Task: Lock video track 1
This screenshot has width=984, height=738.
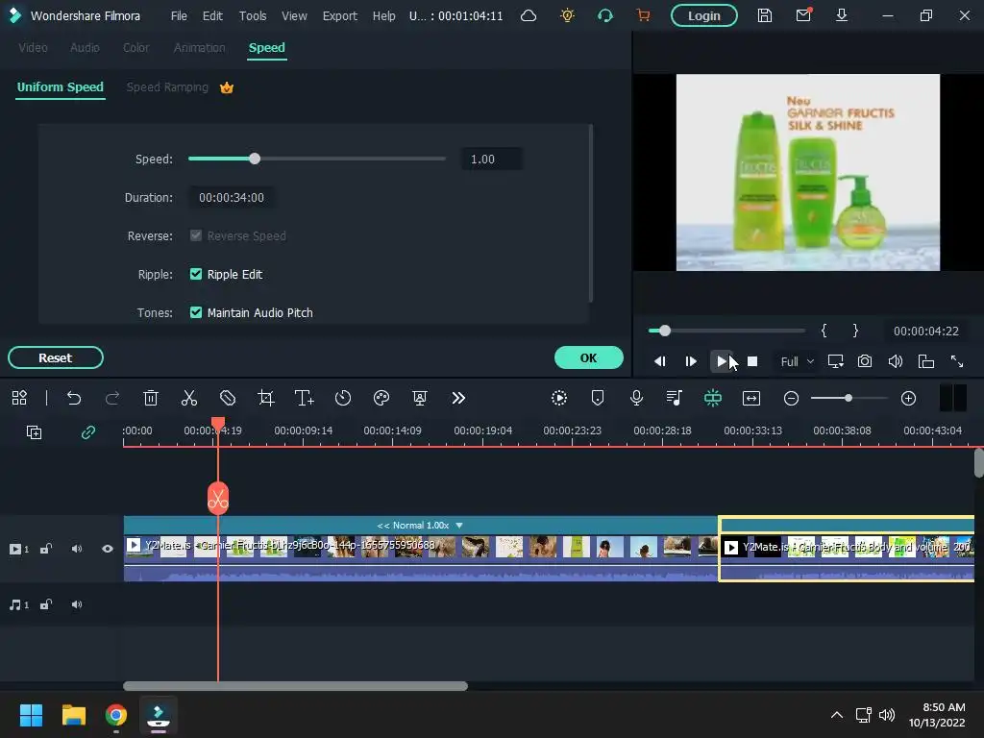Action: coord(46,549)
